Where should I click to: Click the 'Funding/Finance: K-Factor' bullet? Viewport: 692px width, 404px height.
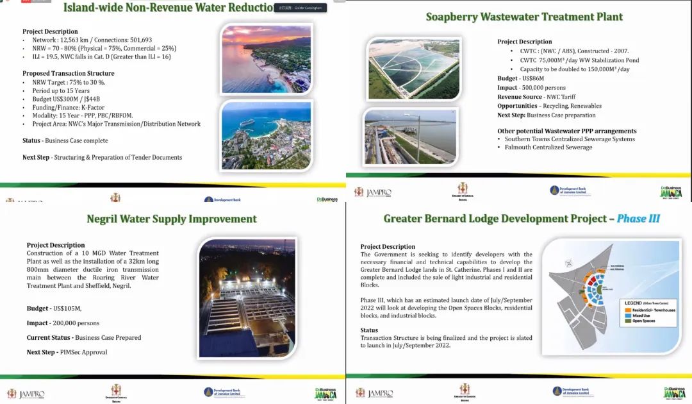click(69, 107)
